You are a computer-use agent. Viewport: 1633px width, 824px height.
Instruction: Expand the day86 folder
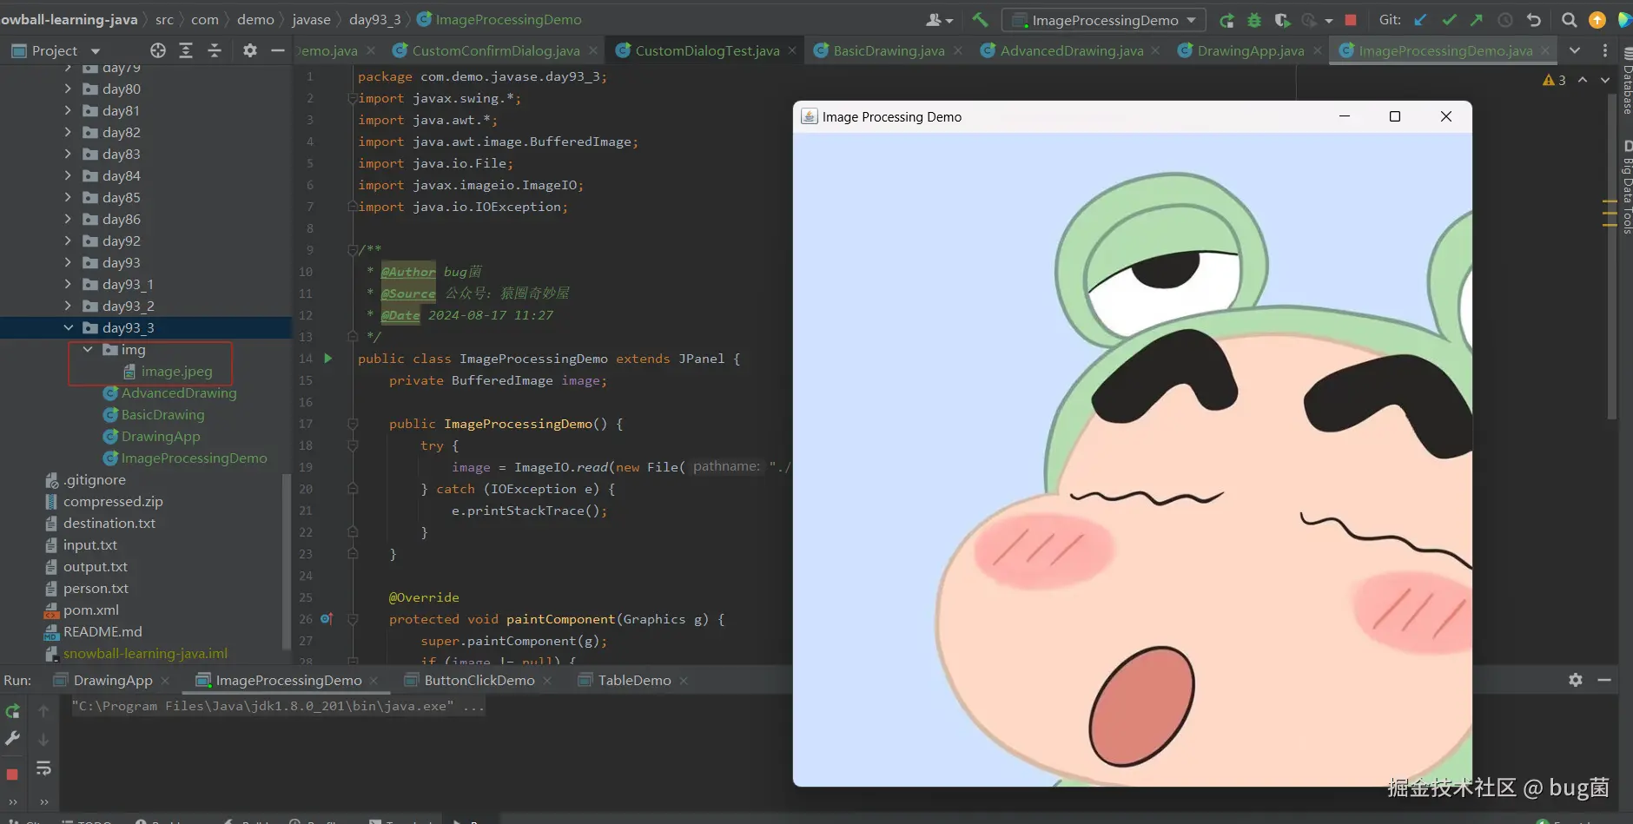69,219
